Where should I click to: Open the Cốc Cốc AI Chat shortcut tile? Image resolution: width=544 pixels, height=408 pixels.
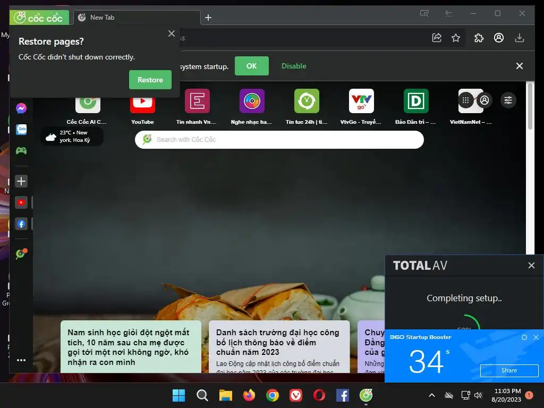point(88,107)
